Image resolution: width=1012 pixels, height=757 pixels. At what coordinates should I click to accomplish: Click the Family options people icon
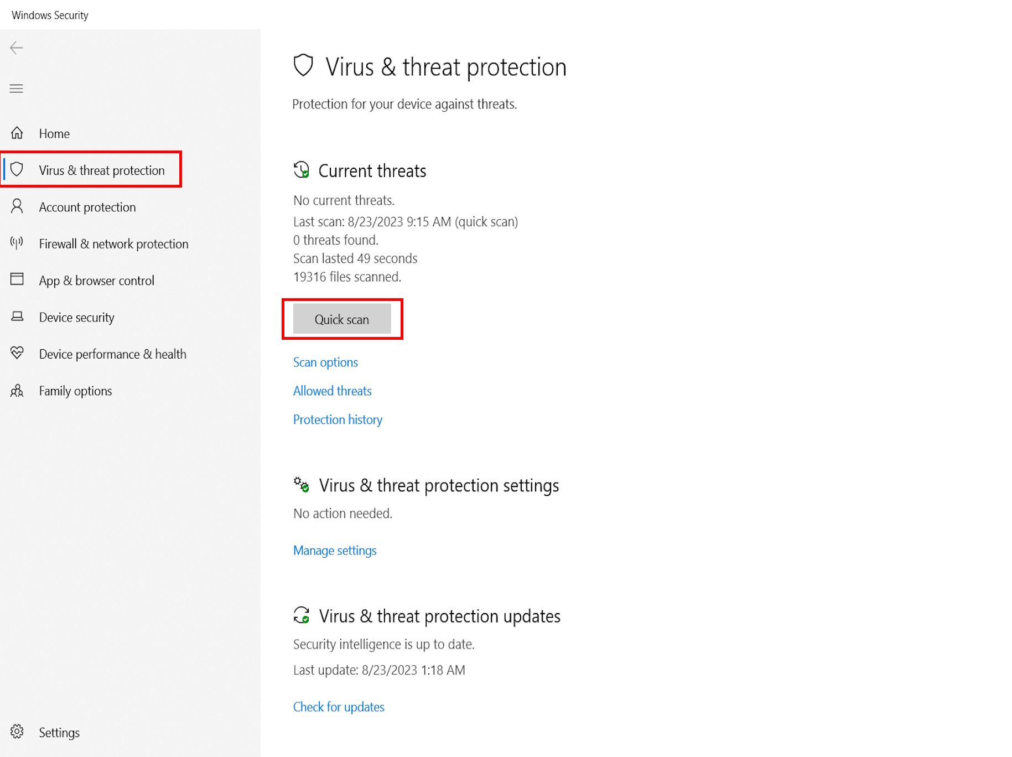(x=17, y=391)
